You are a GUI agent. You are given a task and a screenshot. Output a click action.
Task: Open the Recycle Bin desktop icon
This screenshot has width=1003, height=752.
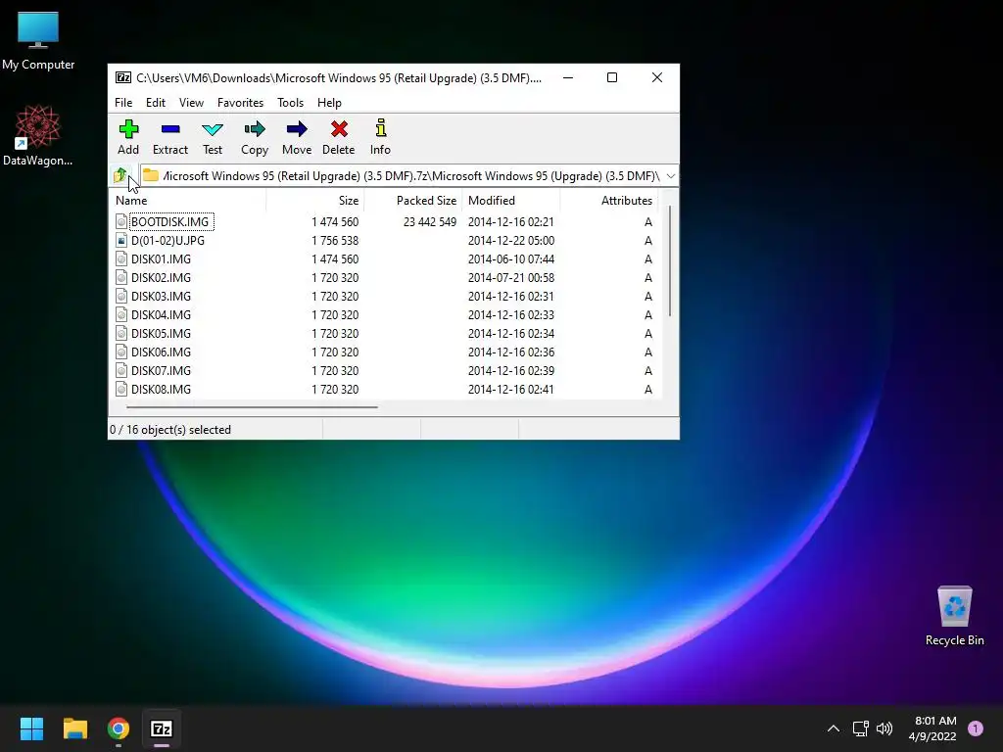coord(954,615)
